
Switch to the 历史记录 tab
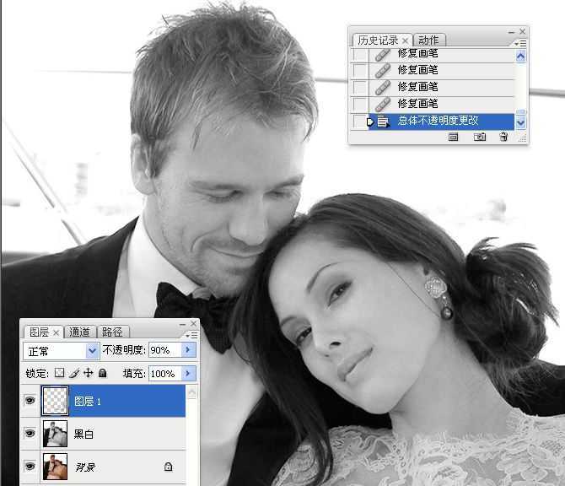click(x=378, y=40)
